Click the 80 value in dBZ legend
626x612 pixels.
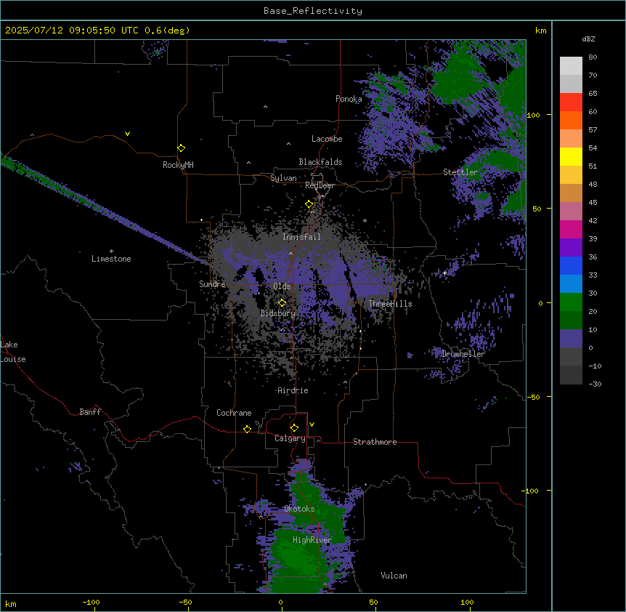point(593,57)
